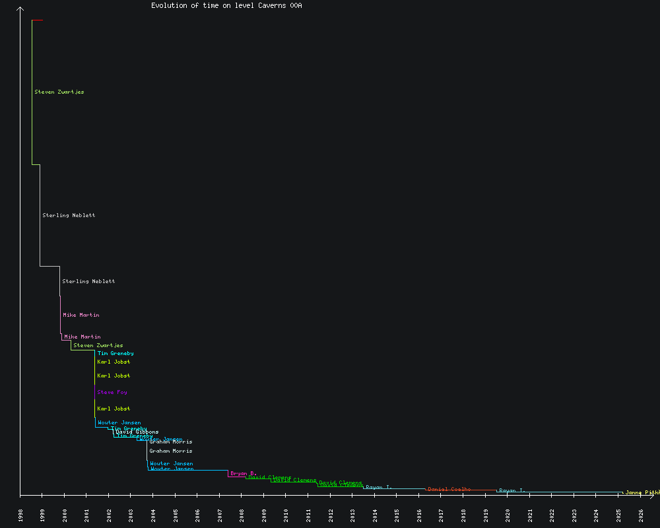Click the 2016 year label on the timeline
The image size is (660, 528).
point(419,515)
